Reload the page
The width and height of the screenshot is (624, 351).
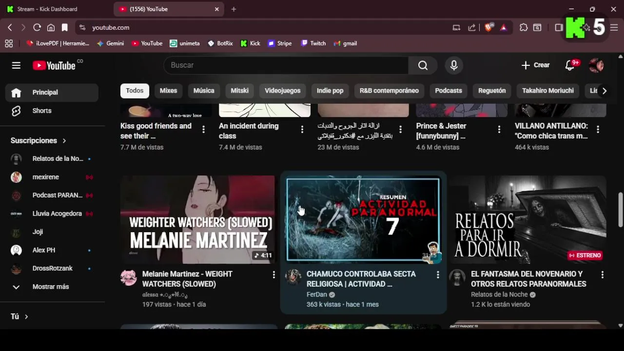click(37, 28)
